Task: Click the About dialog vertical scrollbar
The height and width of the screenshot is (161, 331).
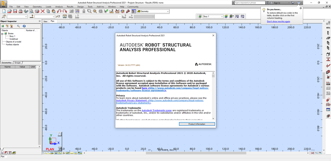Action: click(x=213, y=96)
